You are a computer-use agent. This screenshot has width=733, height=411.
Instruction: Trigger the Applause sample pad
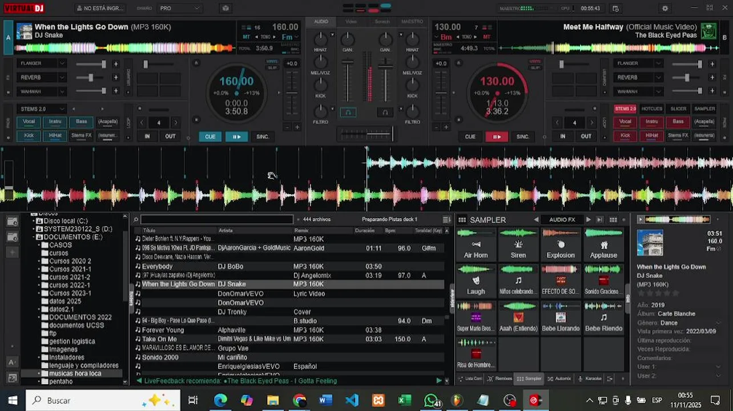(x=603, y=244)
